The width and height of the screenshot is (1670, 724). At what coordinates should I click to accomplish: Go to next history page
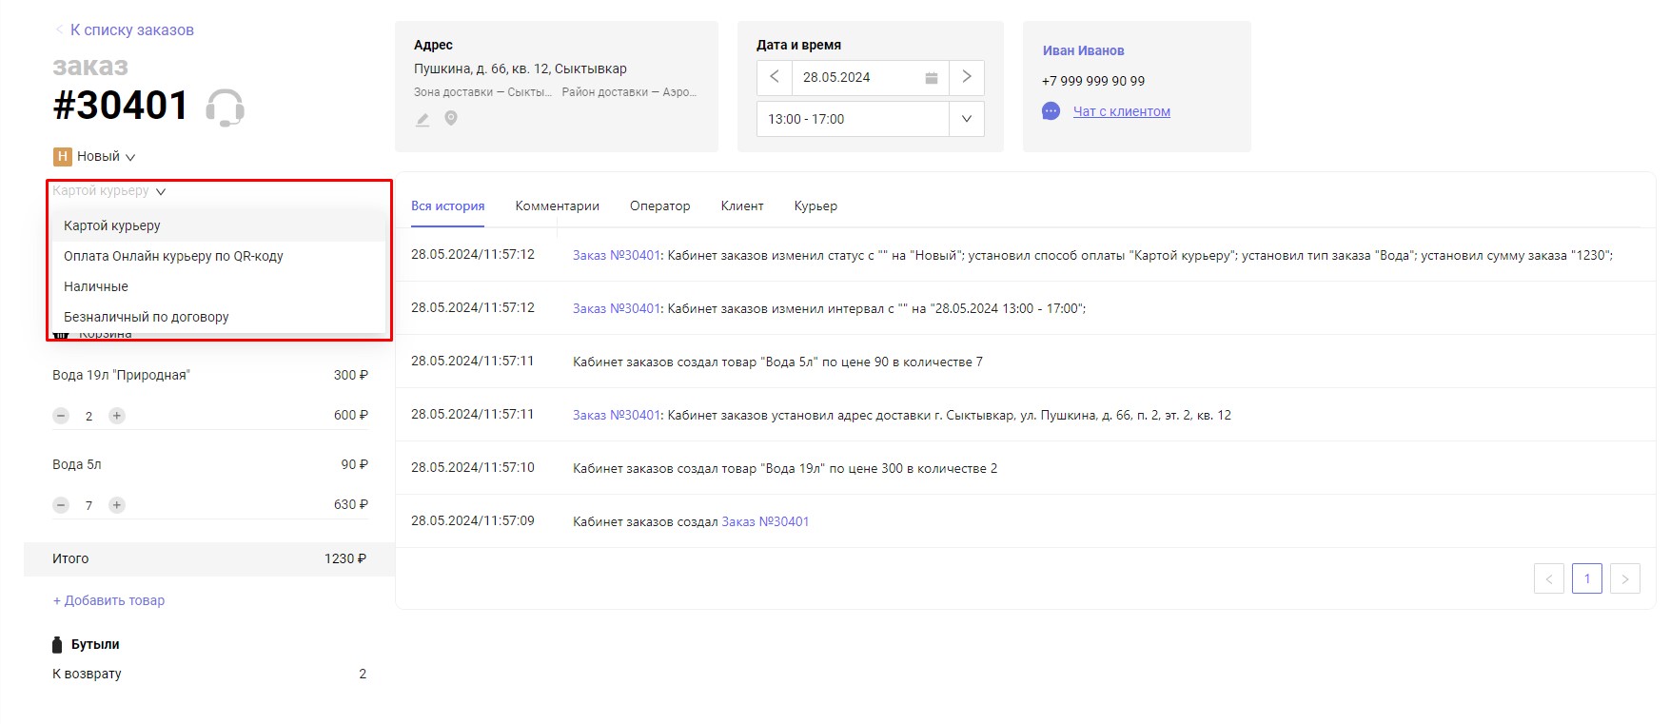coord(1625,578)
